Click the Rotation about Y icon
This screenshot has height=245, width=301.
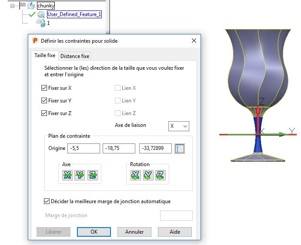click(x=148, y=175)
